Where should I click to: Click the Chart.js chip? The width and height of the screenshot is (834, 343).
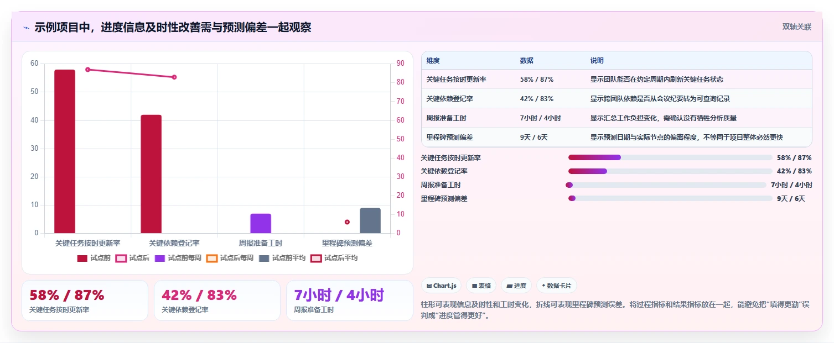(442, 286)
